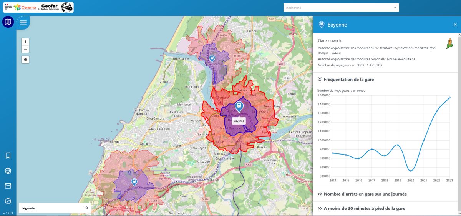Select the polygon drawing tool
The height and width of the screenshot is (216, 461).
(x=25, y=60)
